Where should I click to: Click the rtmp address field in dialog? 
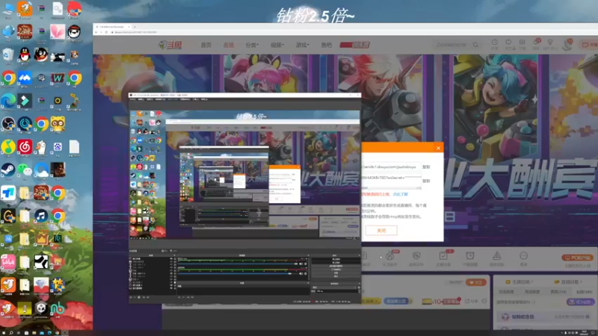coord(391,167)
